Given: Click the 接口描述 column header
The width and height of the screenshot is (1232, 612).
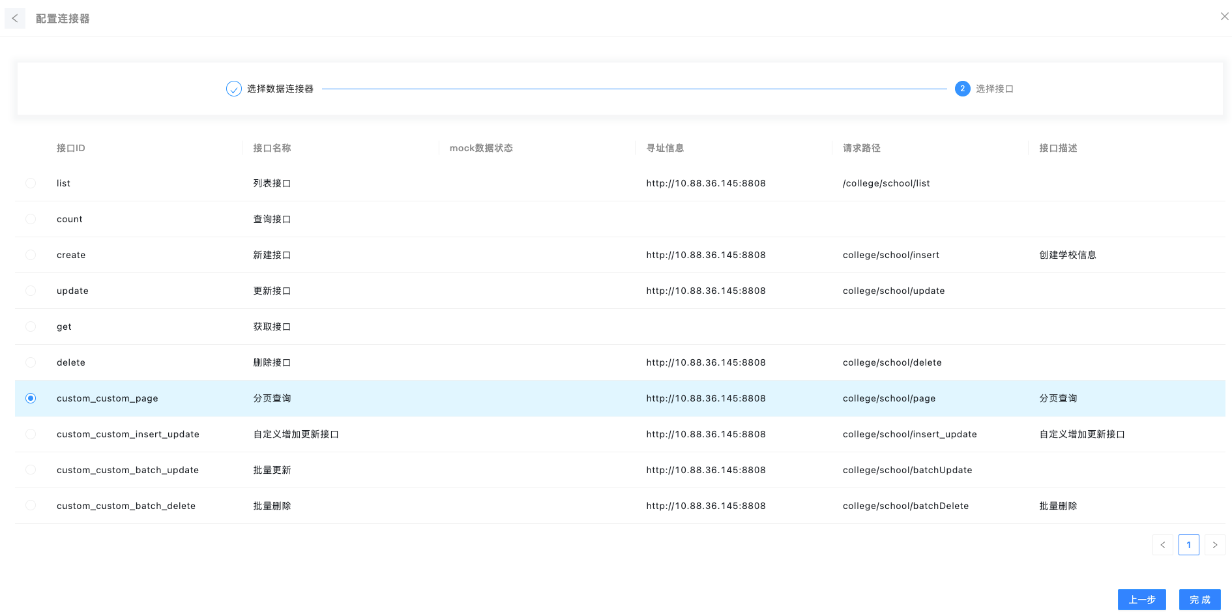Looking at the screenshot, I should pyautogui.click(x=1058, y=148).
